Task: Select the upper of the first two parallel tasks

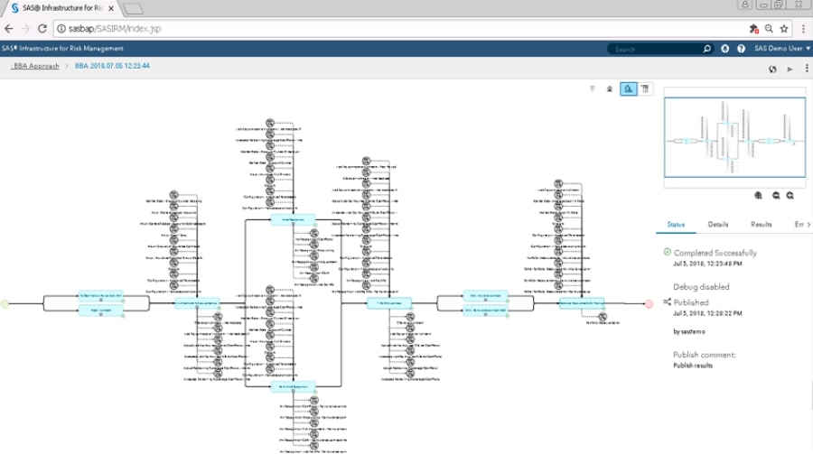Action: (101, 296)
